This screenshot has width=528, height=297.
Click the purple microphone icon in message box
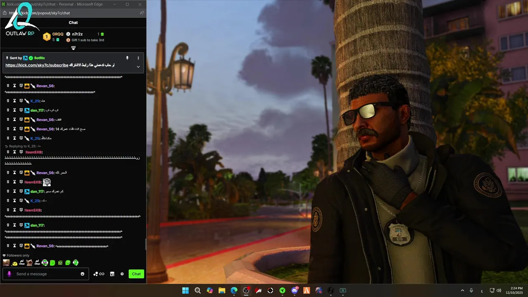coord(9,274)
